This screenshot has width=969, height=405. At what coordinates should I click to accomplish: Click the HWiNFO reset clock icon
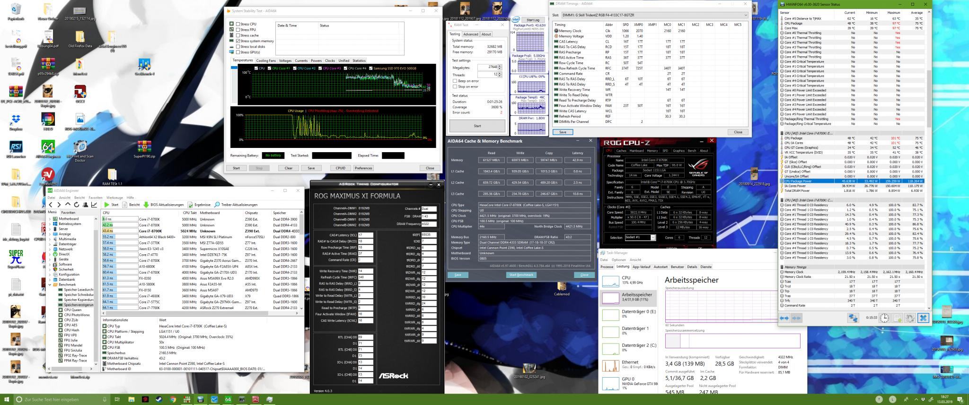pyautogui.click(x=884, y=318)
